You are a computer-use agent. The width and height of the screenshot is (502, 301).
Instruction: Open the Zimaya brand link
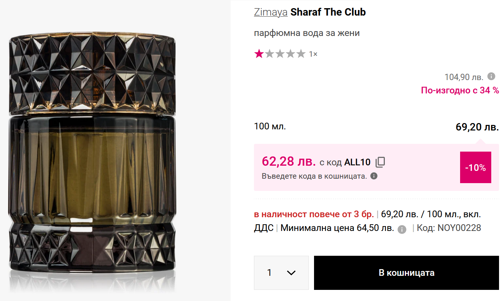(x=271, y=12)
